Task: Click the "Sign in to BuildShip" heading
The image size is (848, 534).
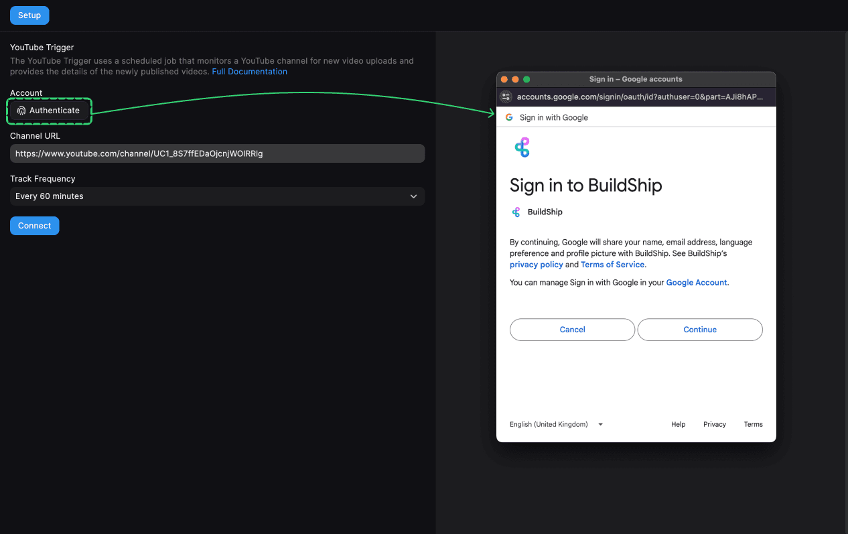Action: (586, 185)
